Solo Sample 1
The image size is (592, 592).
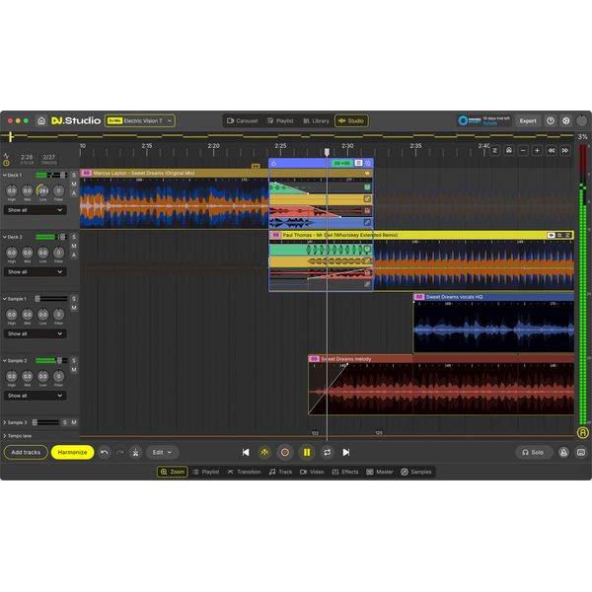pos(74,299)
